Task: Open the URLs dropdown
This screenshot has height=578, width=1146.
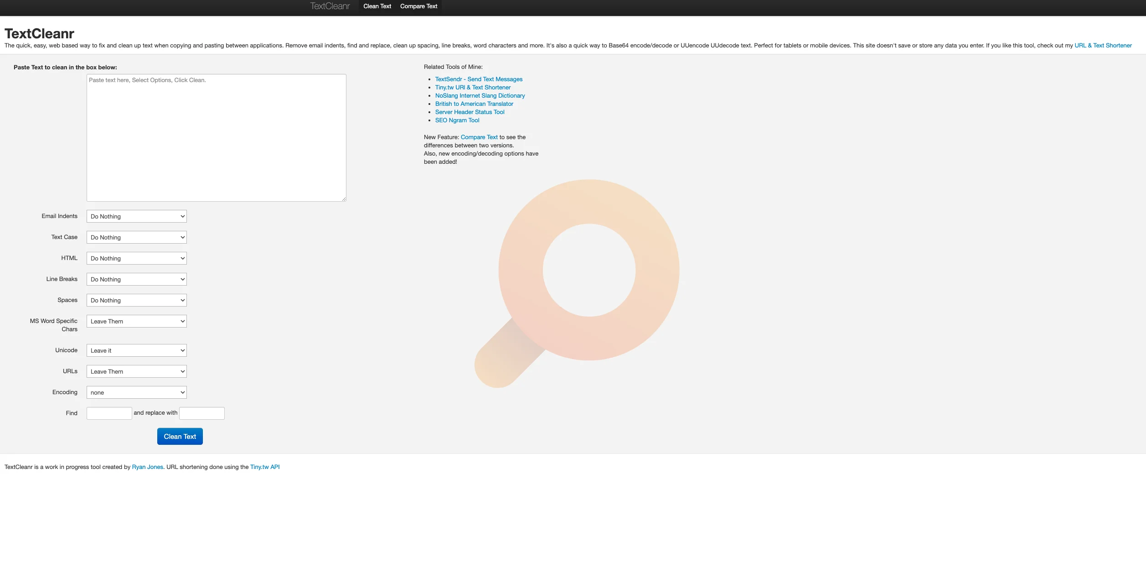Action: 136,371
